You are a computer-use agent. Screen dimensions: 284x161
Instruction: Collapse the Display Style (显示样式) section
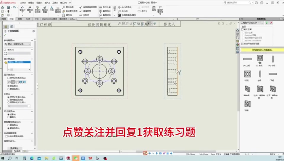coord(32,75)
